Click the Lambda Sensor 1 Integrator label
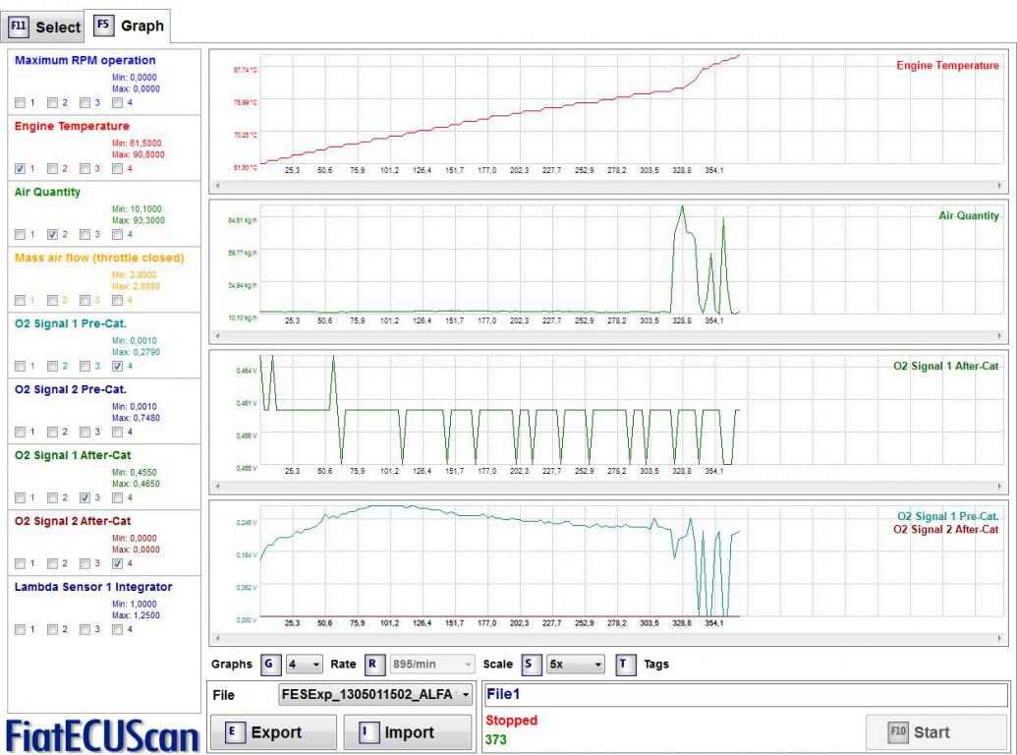The width and height of the screenshot is (1017, 755). point(93,587)
